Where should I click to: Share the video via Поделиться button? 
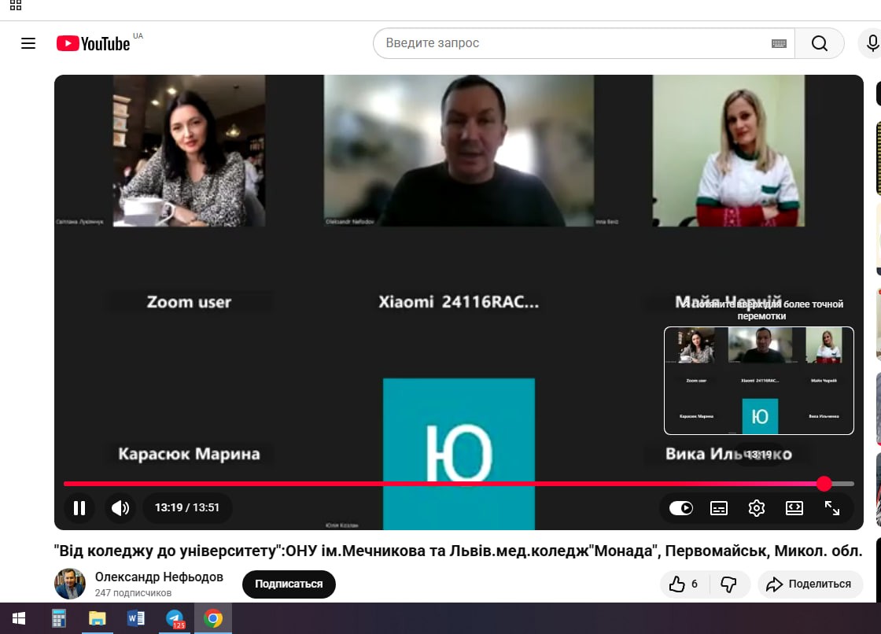click(x=809, y=584)
